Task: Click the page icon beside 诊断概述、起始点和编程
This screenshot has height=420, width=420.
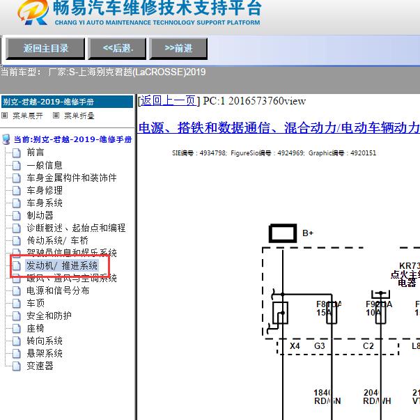Action: pos(17,228)
